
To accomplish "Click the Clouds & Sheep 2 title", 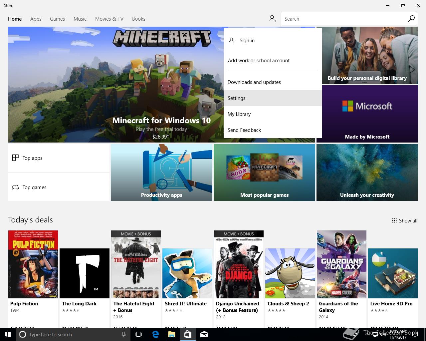I will pos(288,304).
